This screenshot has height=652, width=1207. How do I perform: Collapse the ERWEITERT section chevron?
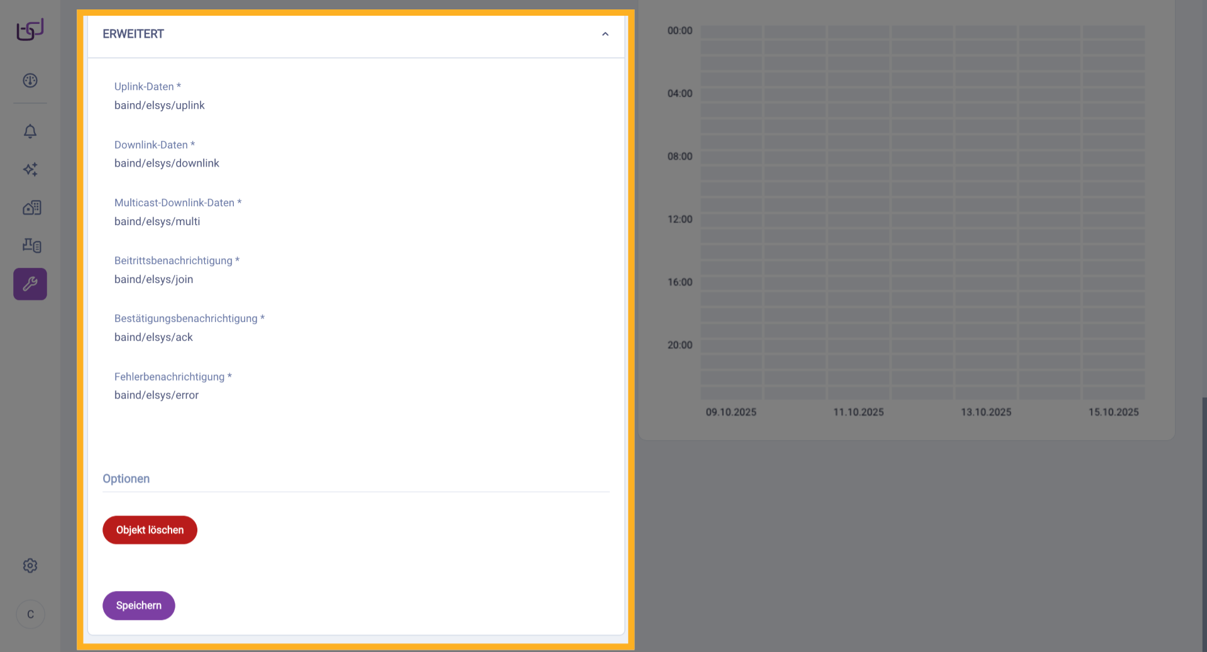click(605, 34)
